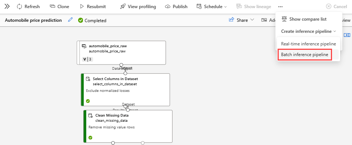The width and height of the screenshot is (352, 145).
Task: Click the Completed status indicator
Action: (x=92, y=20)
